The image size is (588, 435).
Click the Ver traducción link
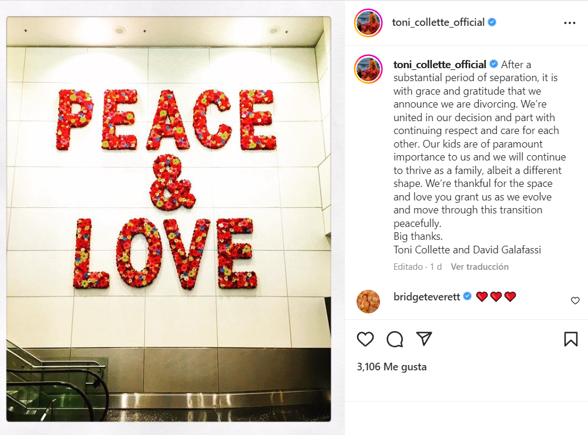coord(480,267)
